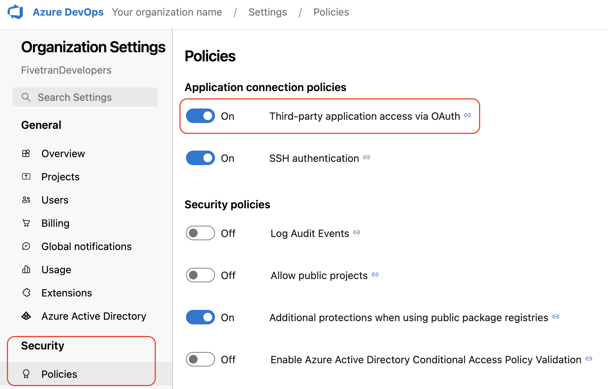
Task: Open the Usage settings page
Action: click(x=56, y=270)
